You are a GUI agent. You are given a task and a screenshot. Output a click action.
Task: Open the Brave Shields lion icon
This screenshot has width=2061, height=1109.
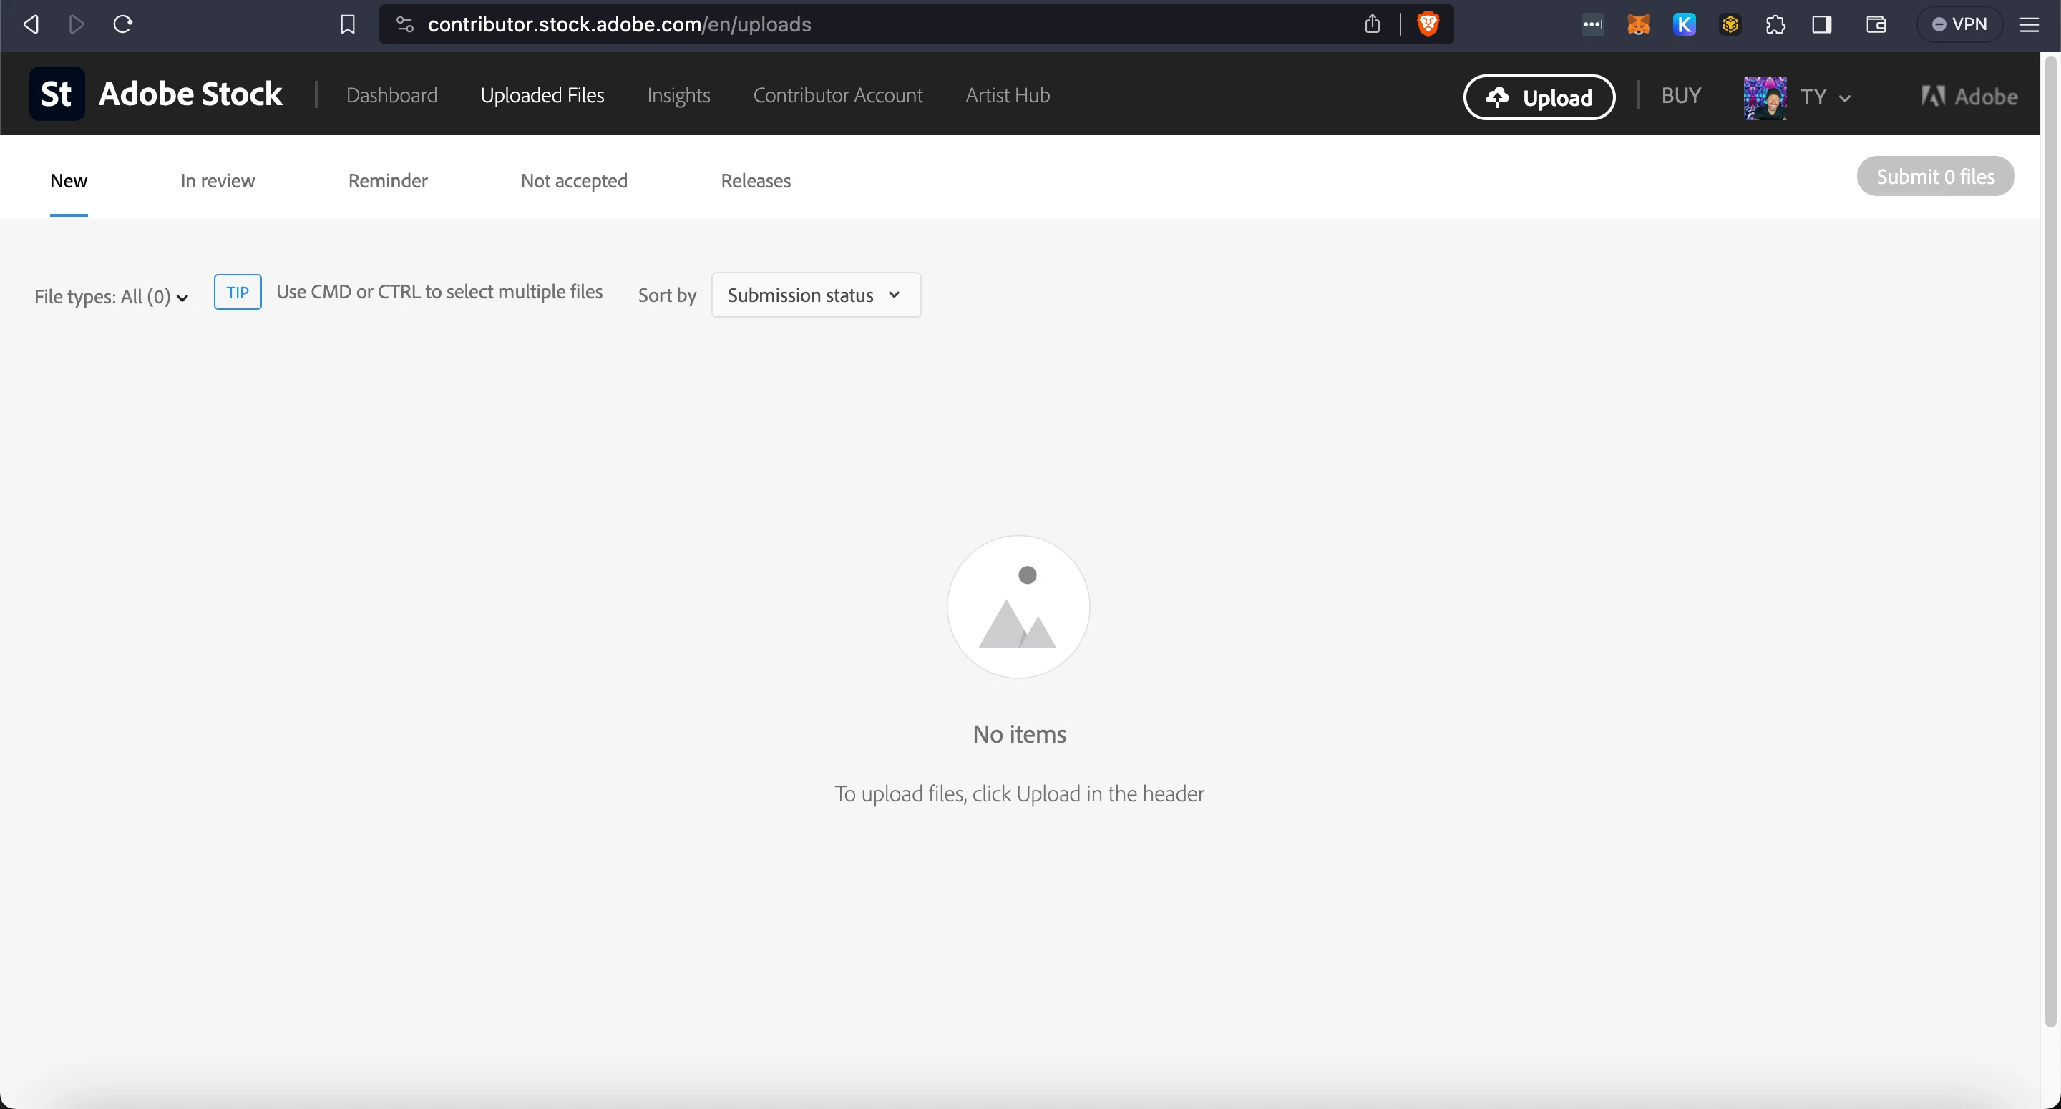click(1428, 24)
